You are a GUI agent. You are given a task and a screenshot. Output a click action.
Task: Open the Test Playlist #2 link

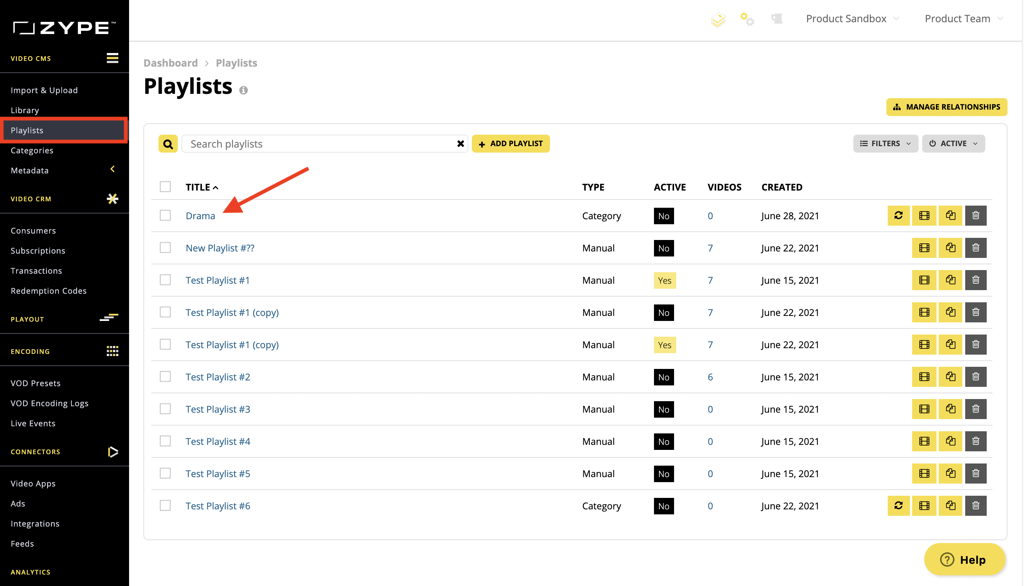pos(218,377)
